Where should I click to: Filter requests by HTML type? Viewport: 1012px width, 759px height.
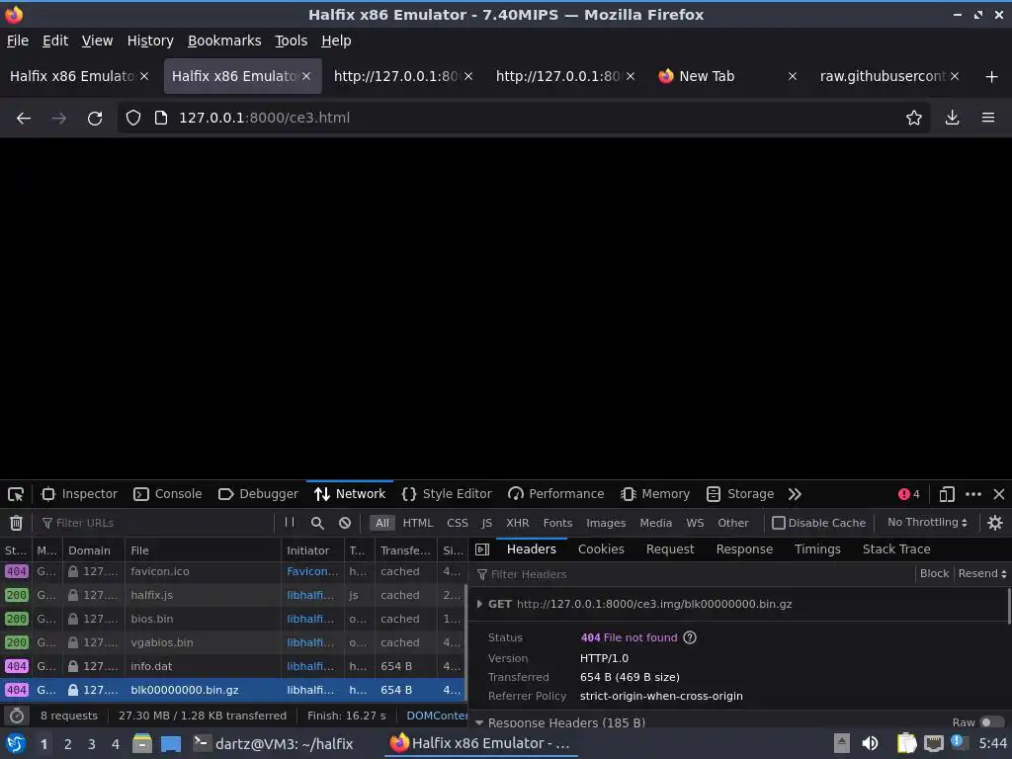tap(418, 523)
